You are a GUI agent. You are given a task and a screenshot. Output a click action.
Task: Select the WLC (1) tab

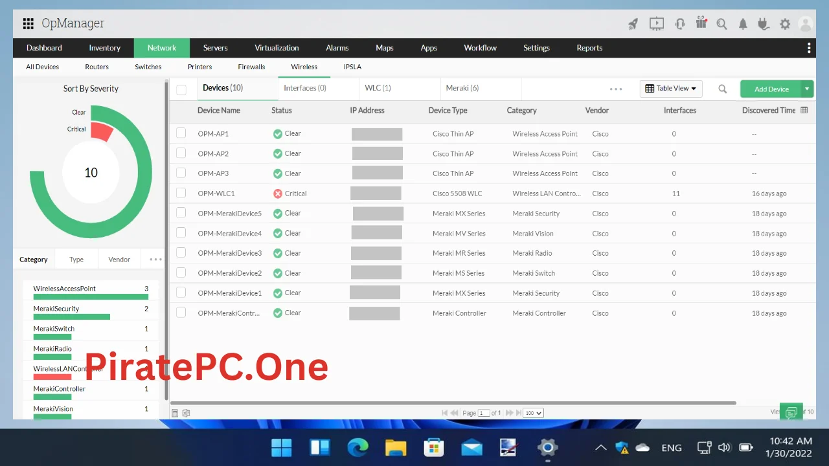click(378, 88)
